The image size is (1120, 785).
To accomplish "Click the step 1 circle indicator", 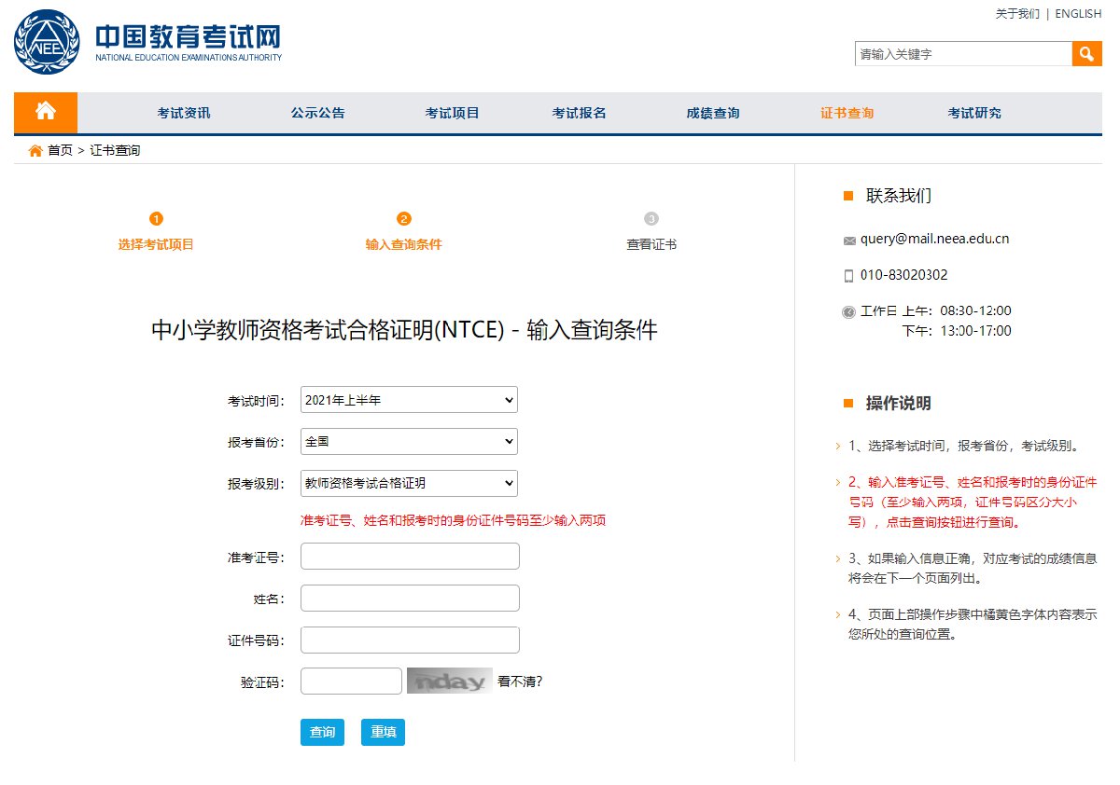I will click(156, 219).
